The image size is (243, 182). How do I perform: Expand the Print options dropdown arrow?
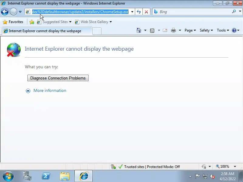(x=180, y=30)
